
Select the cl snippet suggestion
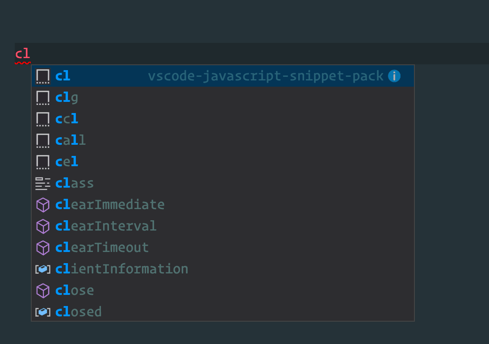(x=63, y=76)
